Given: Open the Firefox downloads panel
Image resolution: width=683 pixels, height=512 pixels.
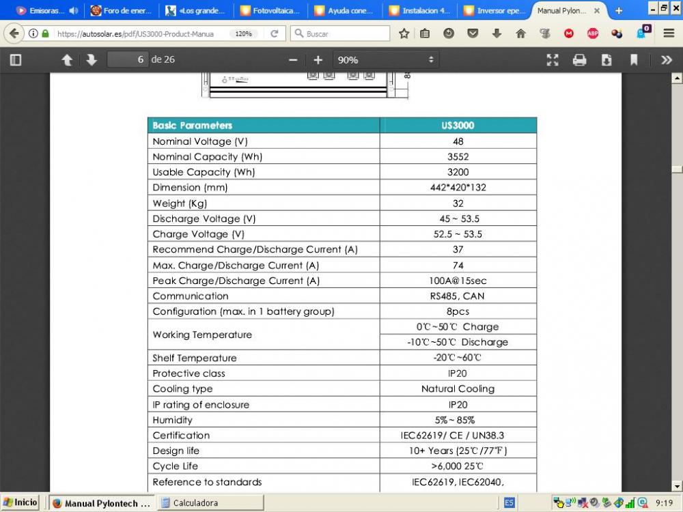Looking at the screenshot, I should 497,33.
